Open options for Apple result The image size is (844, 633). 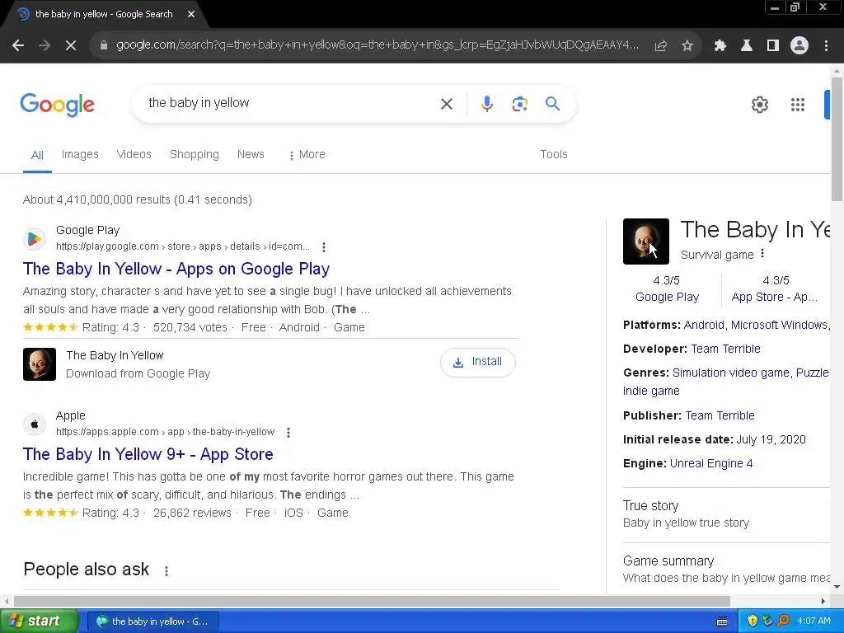(x=288, y=432)
